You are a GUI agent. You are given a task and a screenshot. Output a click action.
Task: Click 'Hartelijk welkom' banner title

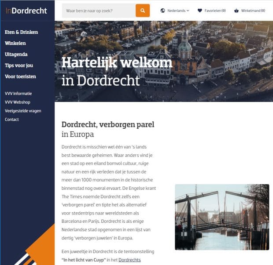click(x=117, y=62)
